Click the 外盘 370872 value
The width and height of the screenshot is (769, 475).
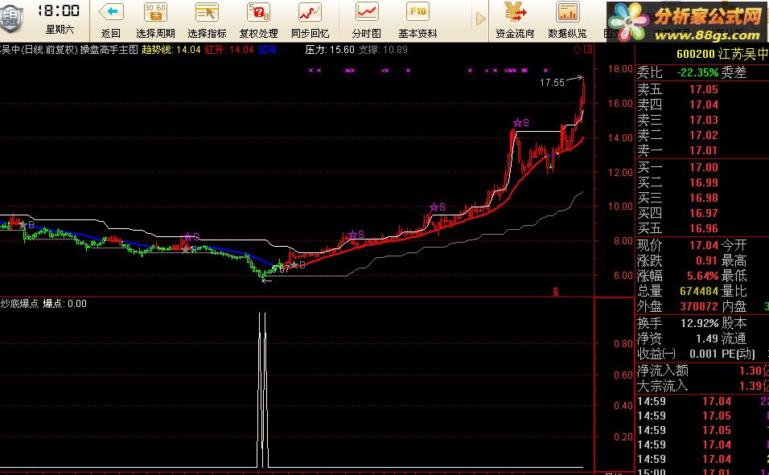(x=699, y=306)
